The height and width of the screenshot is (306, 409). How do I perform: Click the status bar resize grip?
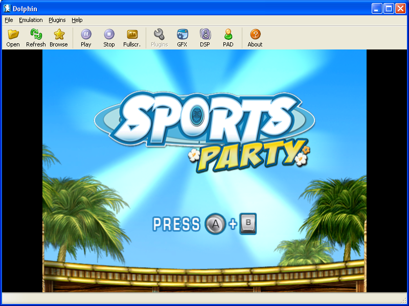coord(403,300)
